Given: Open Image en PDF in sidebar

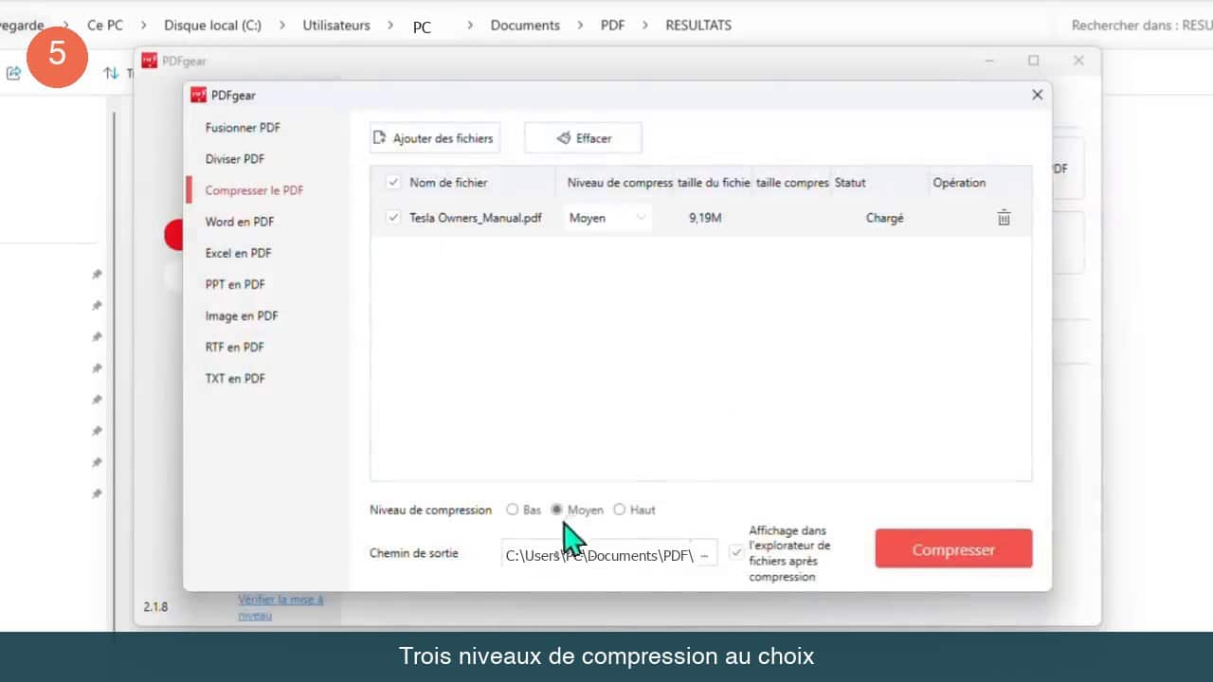Looking at the screenshot, I should coord(242,315).
